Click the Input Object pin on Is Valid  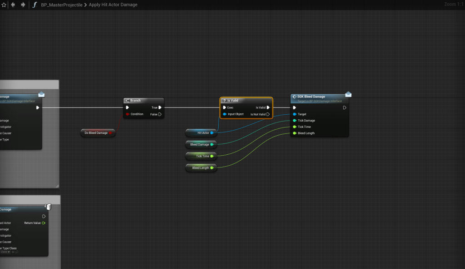click(225, 114)
